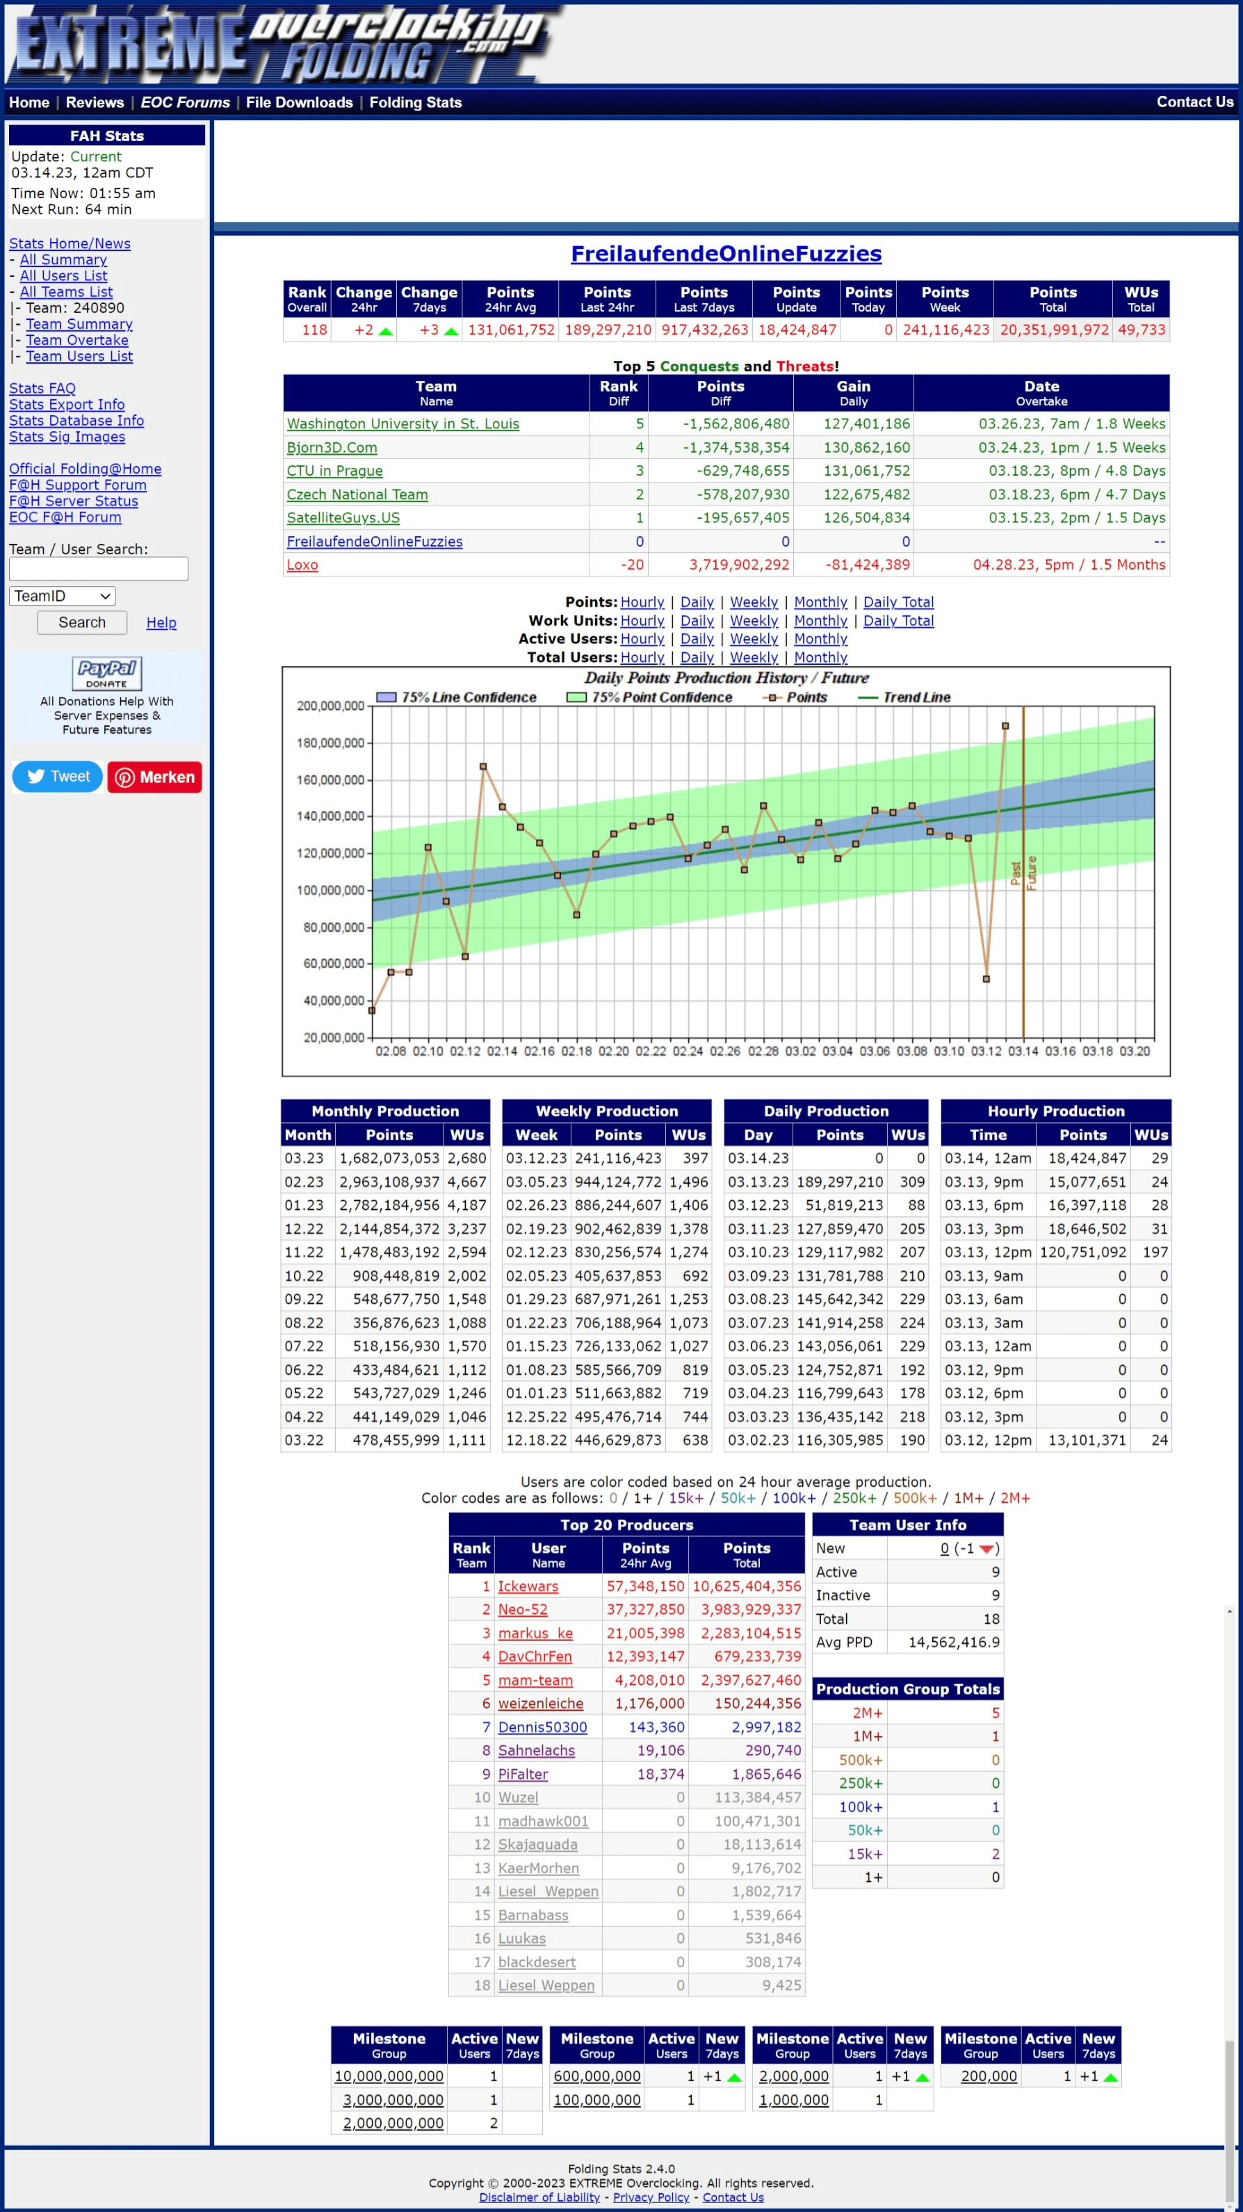Open 600,000,000 milestone group
The image size is (1243, 2212).
[597, 2076]
